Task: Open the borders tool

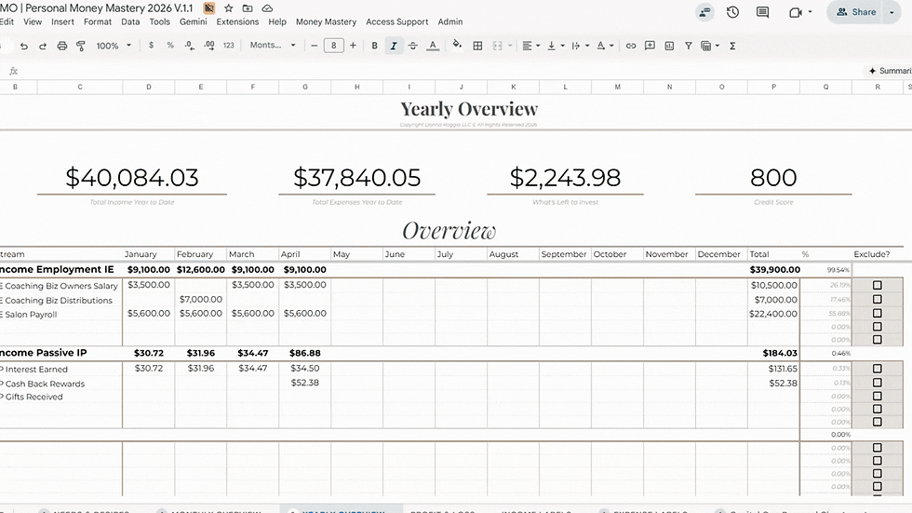Action: click(x=477, y=46)
